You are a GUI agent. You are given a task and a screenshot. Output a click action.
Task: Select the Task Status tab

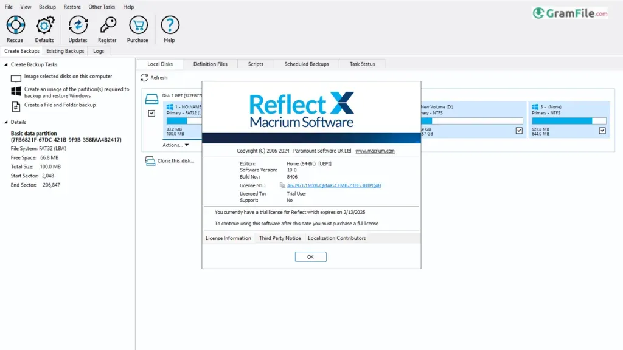tap(362, 64)
